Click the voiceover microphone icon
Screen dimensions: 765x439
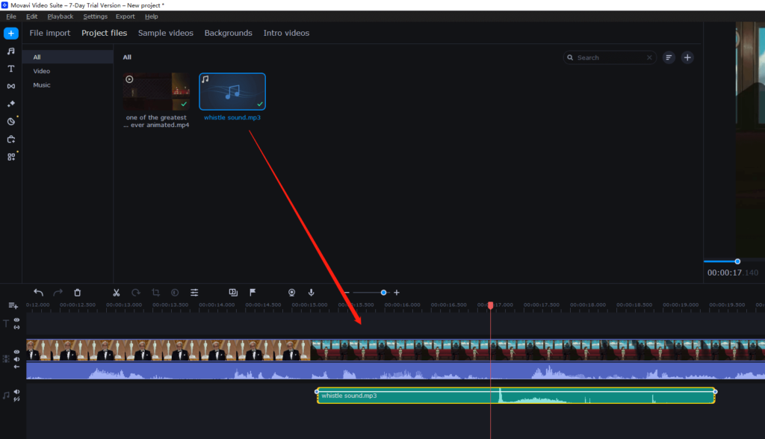click(311, 293)
